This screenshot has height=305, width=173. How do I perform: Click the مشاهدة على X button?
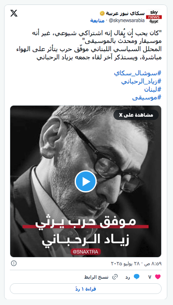pos(136,115)
